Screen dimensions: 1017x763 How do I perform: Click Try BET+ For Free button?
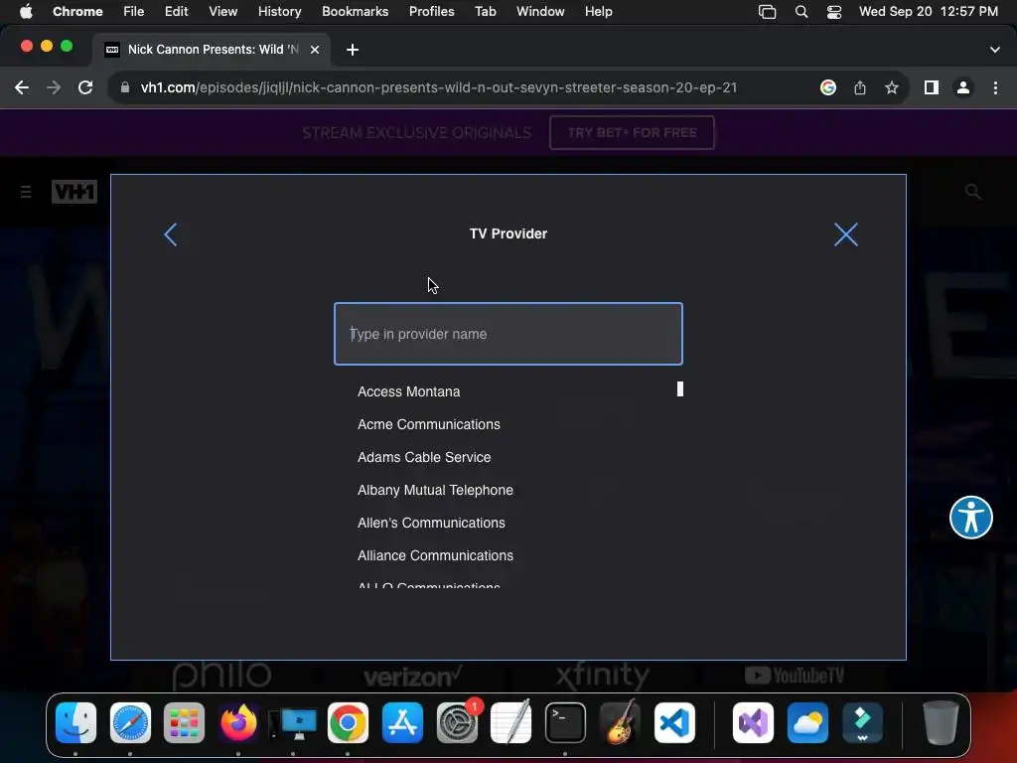pyautogui.click(x=632, y=132)
